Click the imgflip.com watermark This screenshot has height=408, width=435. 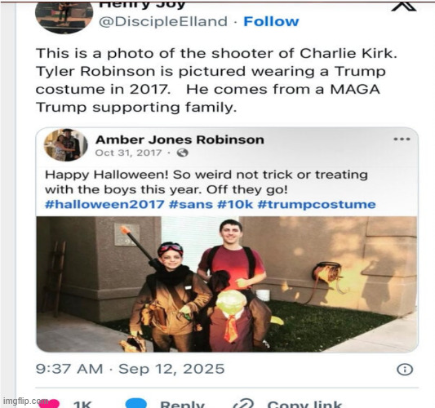25,401
